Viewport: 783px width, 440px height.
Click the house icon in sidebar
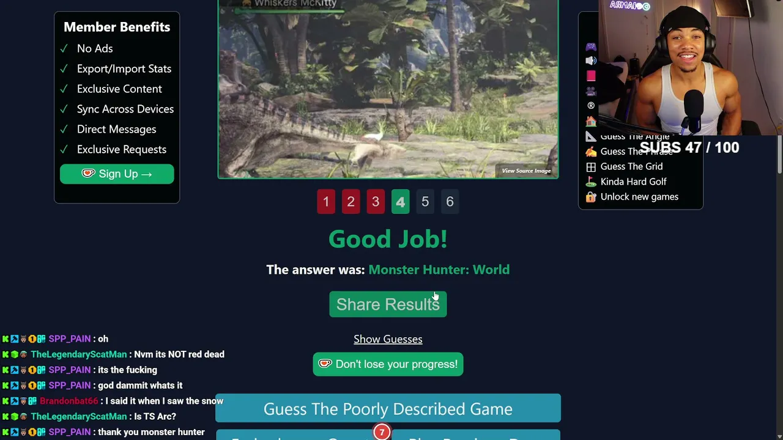coord(591,121)
